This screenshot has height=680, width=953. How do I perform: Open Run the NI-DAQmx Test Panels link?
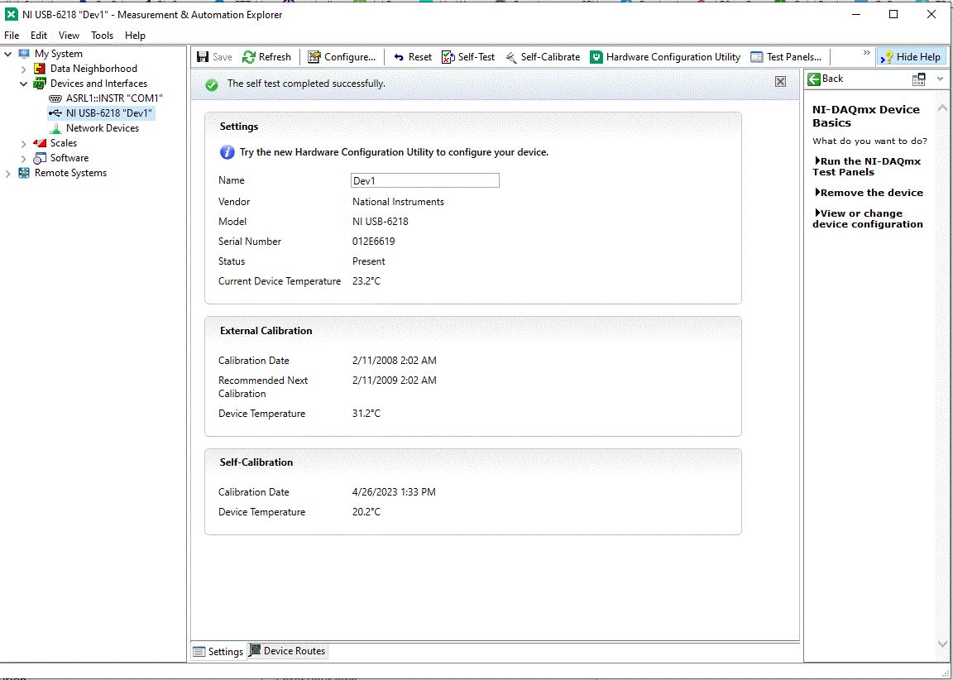click(x=868, y=166)
